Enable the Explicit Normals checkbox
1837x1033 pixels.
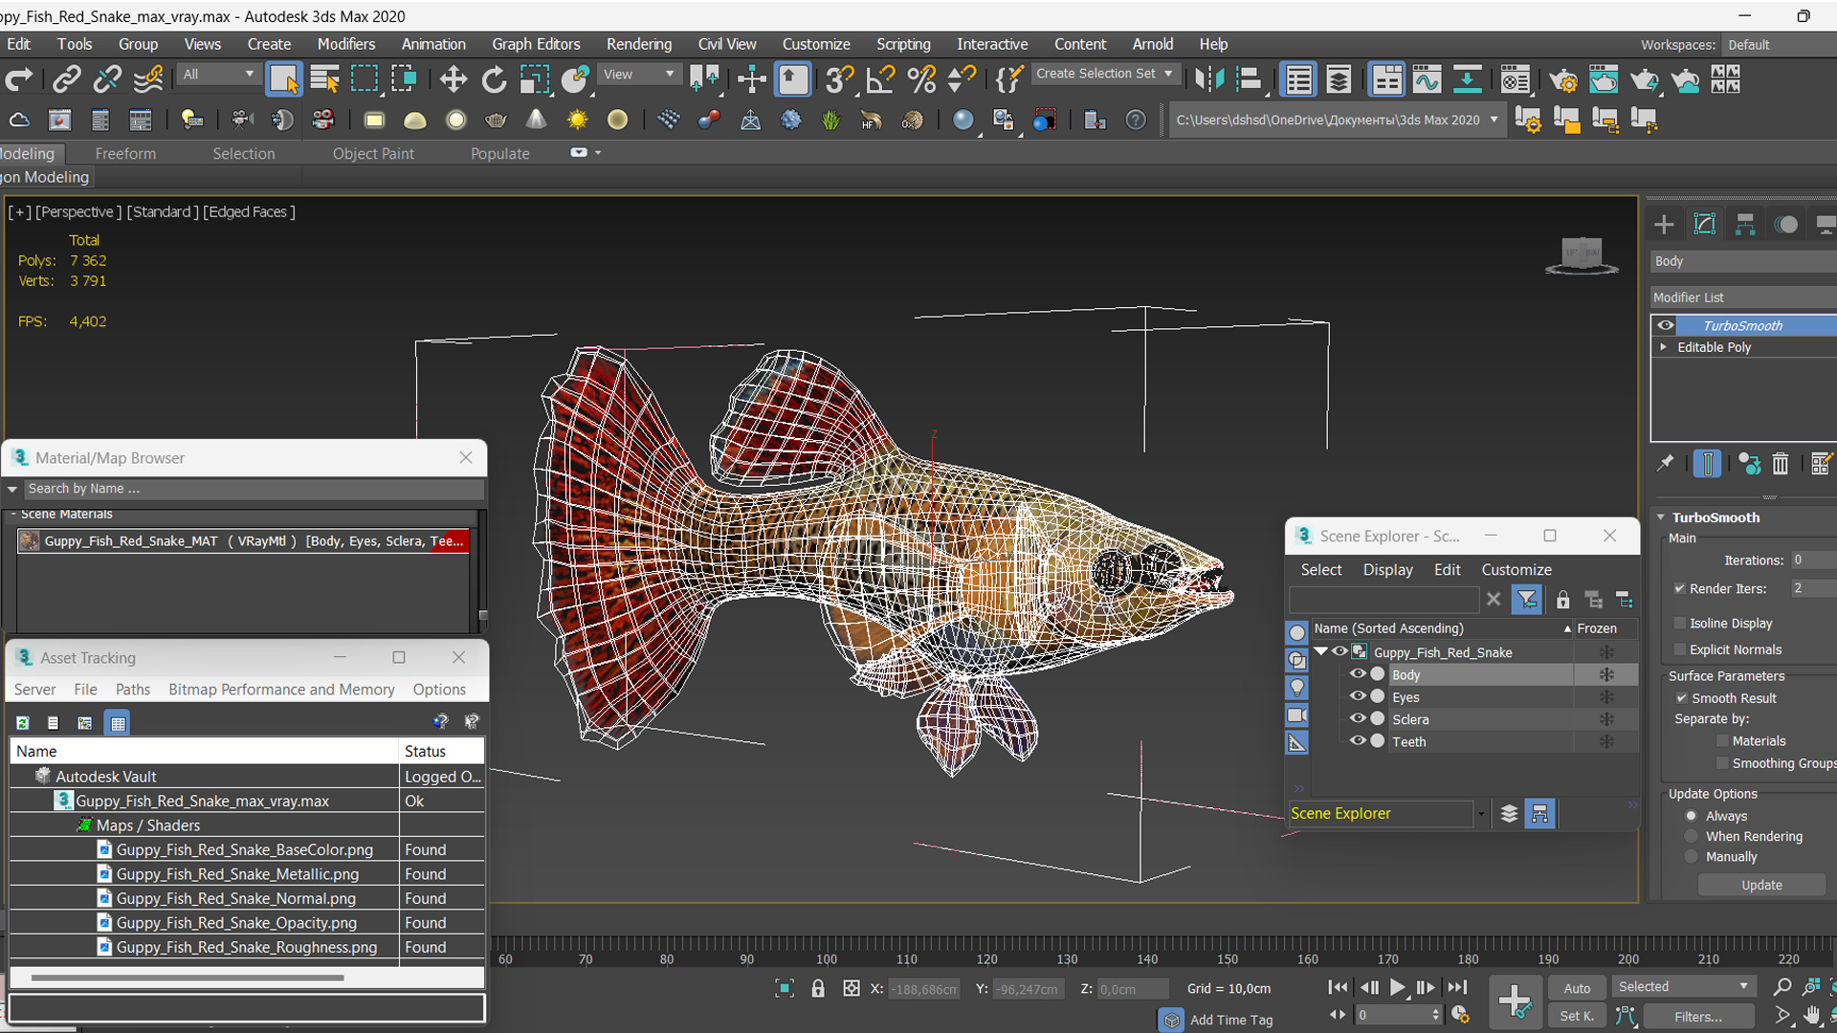(x=1679, y=649)
